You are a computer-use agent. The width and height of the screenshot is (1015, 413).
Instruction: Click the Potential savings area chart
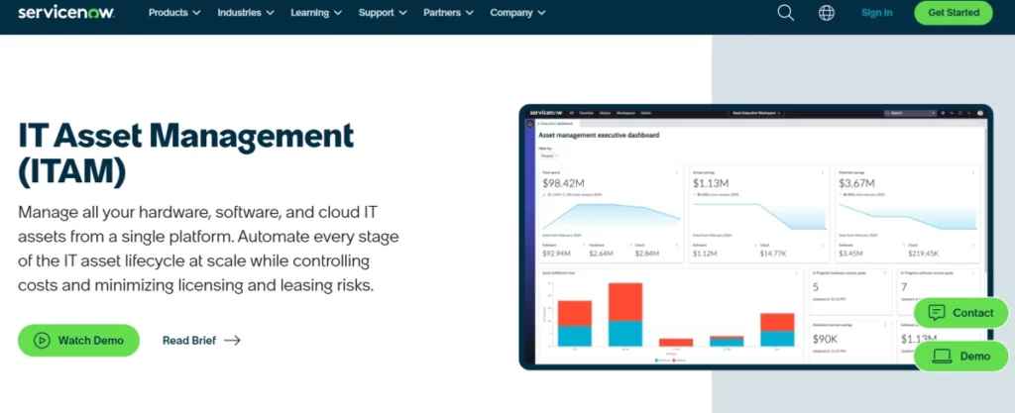click(907, 218)
